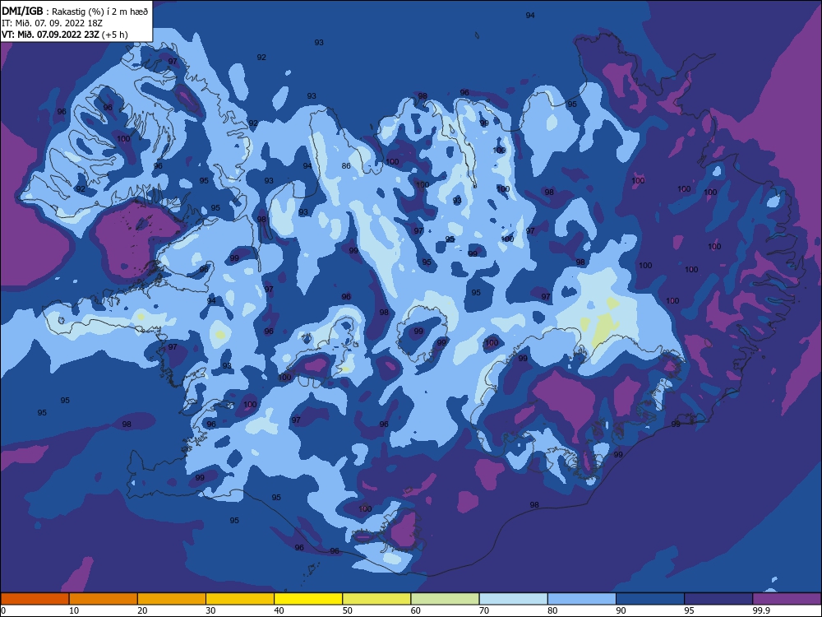Select the '40' tick label on the color scale
The width and height of the screenshot is (822, 617).
point(279,610)
